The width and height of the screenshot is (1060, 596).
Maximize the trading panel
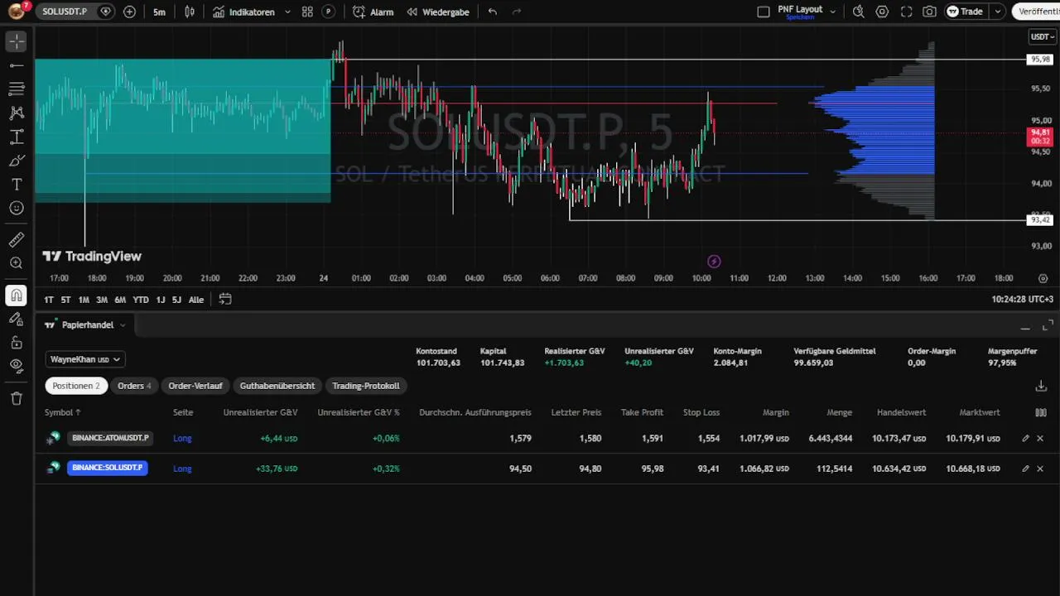1048,325
